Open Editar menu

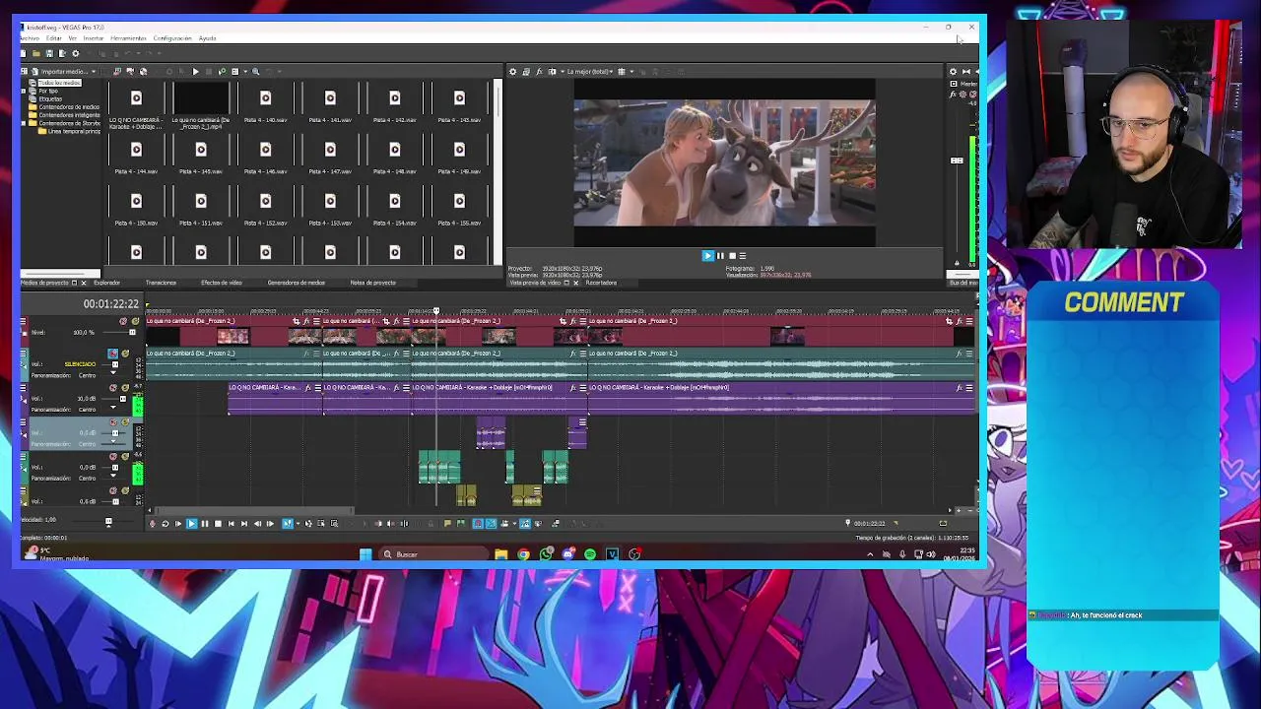(53, 38)
